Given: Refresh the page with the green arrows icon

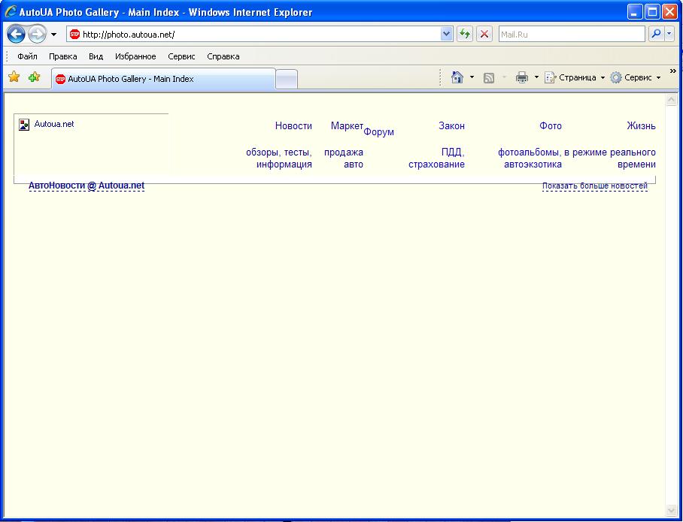Looking at the screenshot, I should (465, 35).
